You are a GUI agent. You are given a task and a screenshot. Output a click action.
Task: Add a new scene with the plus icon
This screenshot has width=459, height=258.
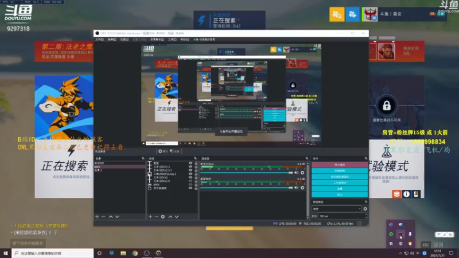coord(97,217)
